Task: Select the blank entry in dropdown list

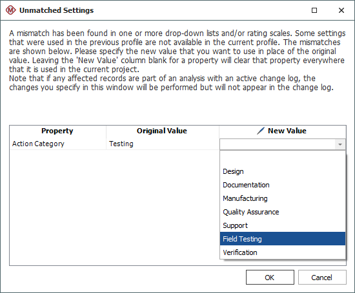Action: 283,158
